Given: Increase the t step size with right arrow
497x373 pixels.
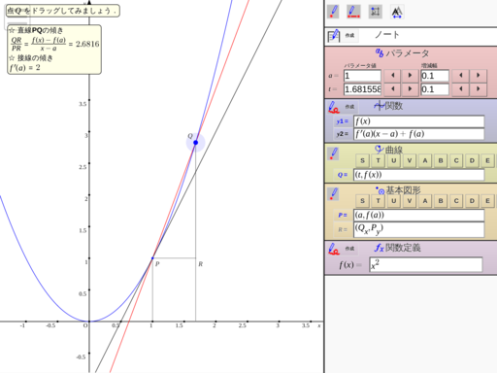Looking at the screenshot, I should (x=479, y=89).
